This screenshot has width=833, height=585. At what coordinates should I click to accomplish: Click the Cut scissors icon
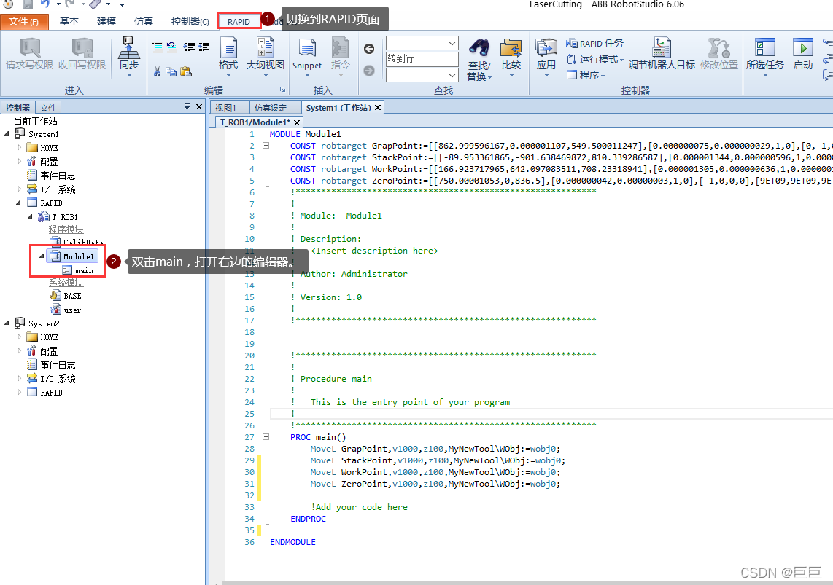[x=158, y=71]
